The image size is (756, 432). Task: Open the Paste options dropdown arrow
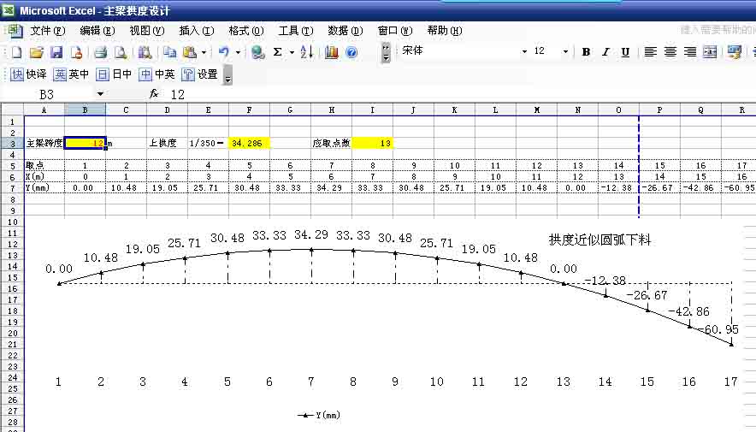pos(204,52)
